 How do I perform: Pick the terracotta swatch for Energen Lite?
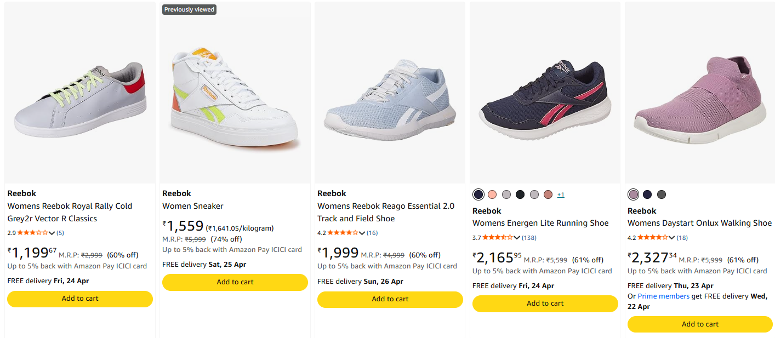point(548,194)
